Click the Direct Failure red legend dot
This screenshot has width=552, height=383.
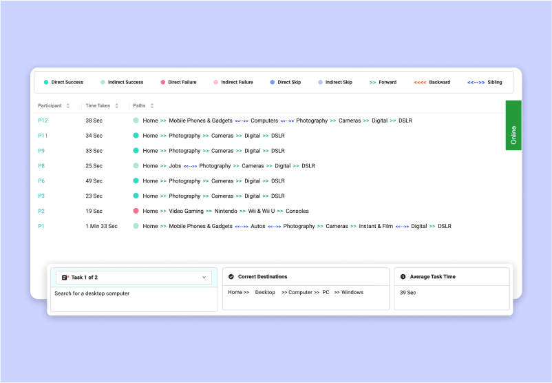pos(163,82)
